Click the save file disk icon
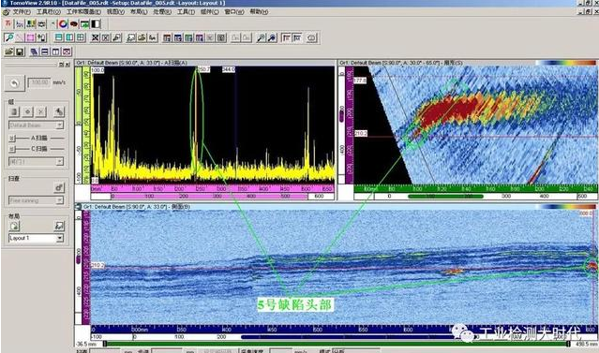This screenshot has width=599, height=353. tap(21, 51)
